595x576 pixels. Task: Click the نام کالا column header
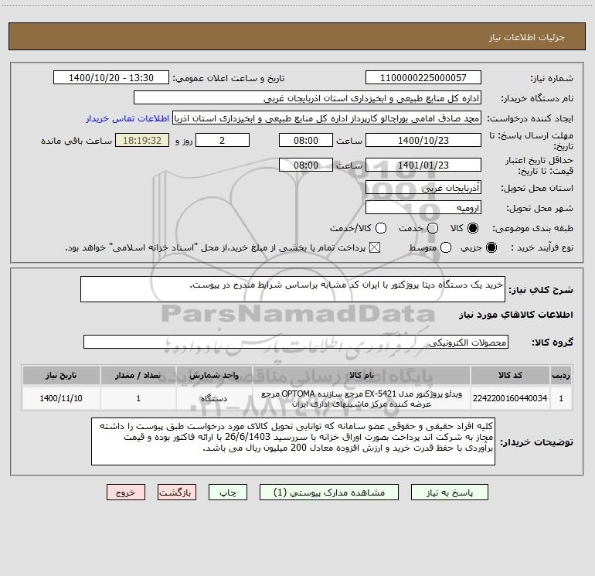(362, 376)
